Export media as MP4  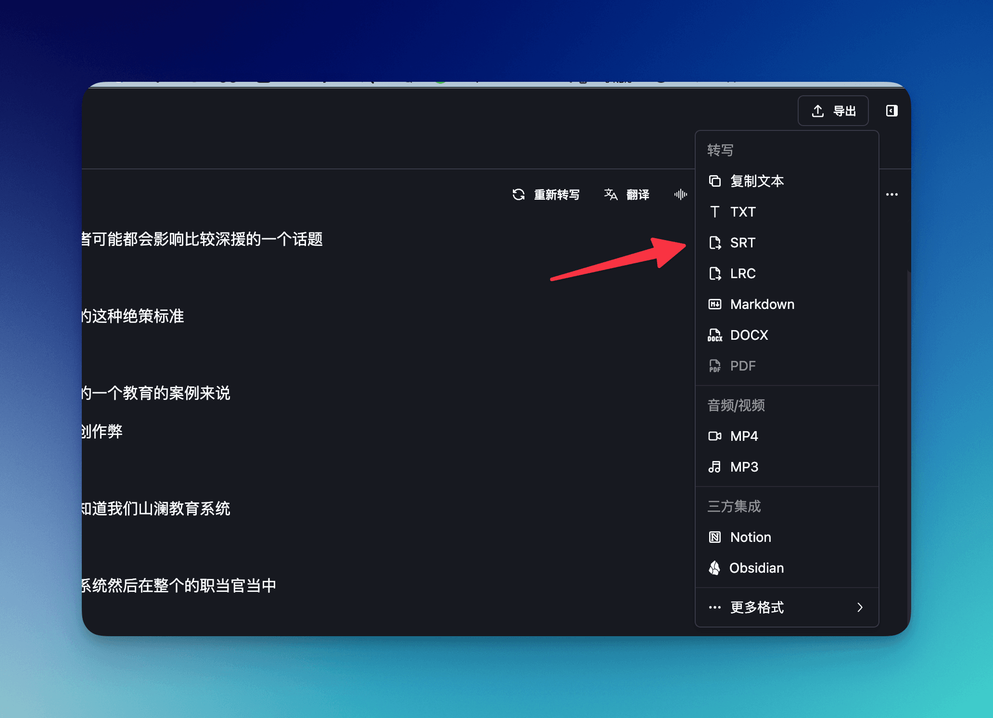(787, 436)
